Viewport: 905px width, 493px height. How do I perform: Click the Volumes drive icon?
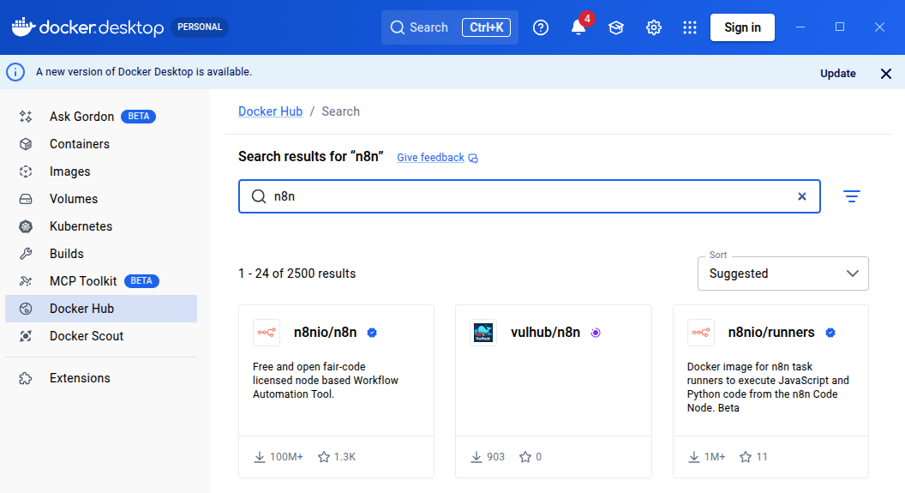pyautogui.click(x=26, y=199)
